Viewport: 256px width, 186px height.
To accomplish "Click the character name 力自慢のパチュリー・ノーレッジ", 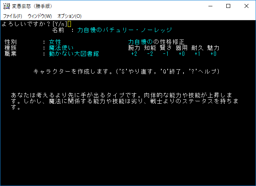I will (x=124, y=30).
